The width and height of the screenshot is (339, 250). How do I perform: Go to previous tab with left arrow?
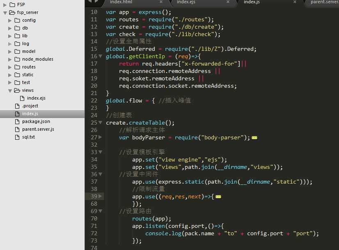pos(90,1)
